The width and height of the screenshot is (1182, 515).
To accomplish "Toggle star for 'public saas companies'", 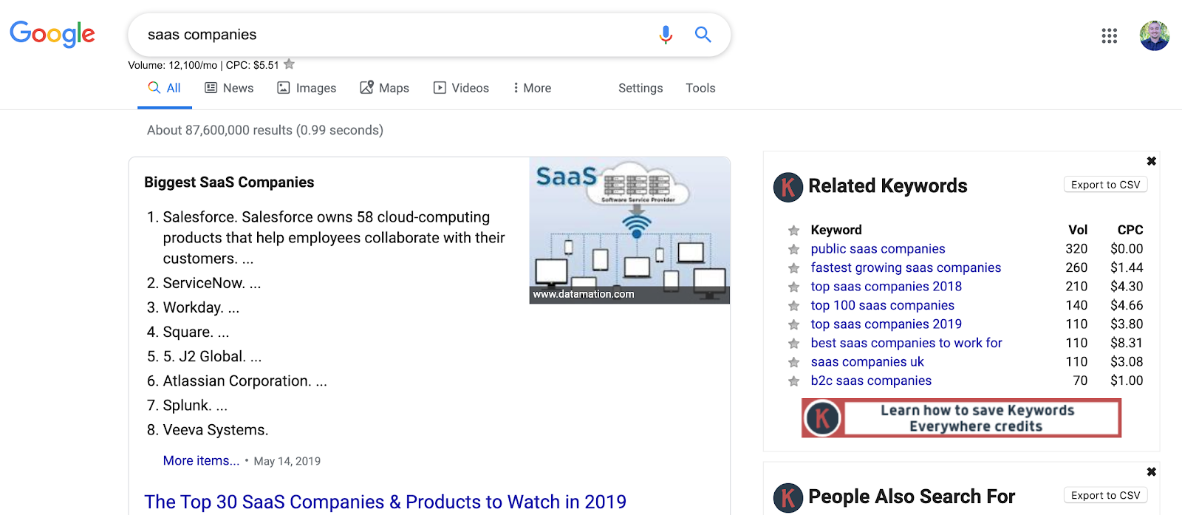I will tap(794, 250).
